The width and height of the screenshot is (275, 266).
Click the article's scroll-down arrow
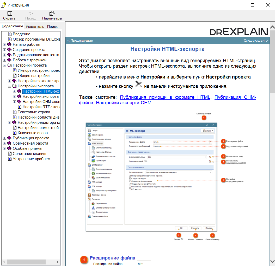(x=272, y=261)
